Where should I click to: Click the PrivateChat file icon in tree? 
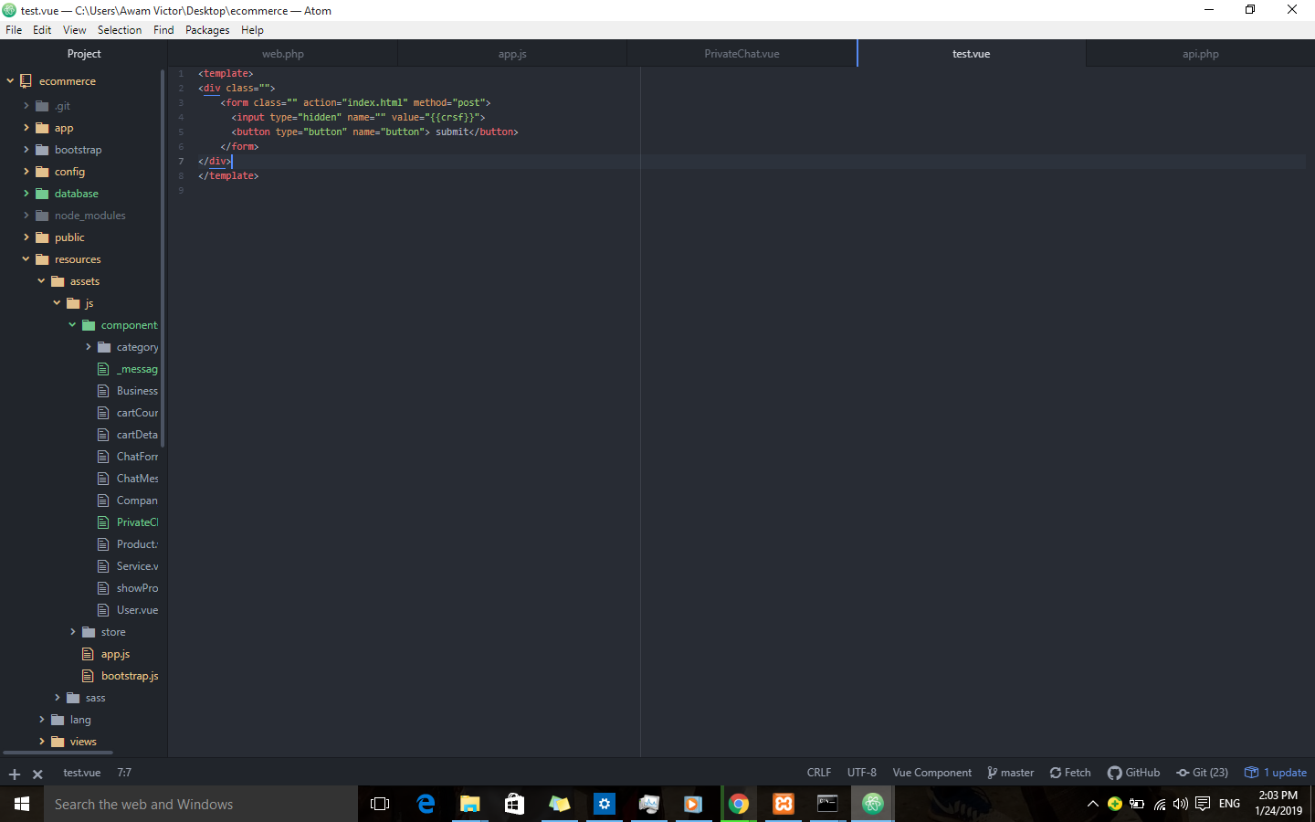pos(103,522)
